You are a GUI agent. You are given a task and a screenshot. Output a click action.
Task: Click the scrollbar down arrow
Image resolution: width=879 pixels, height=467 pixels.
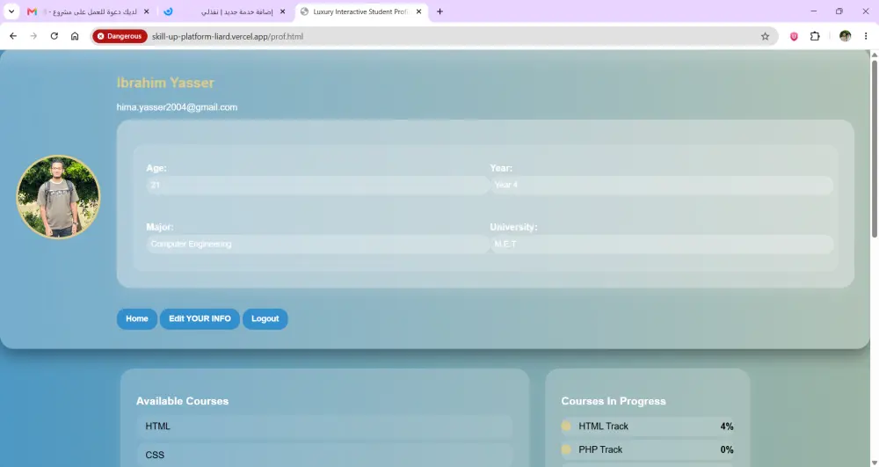(874, 463)
